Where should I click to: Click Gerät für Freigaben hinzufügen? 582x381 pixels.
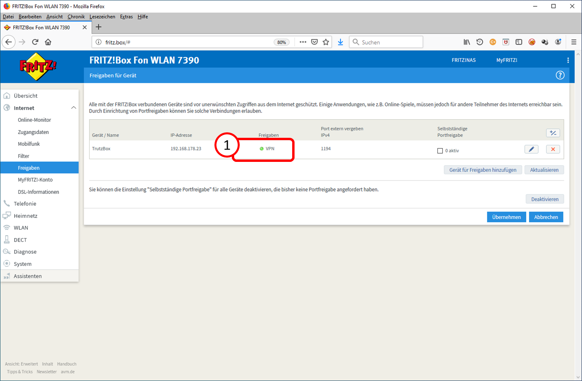click(483, 170)
